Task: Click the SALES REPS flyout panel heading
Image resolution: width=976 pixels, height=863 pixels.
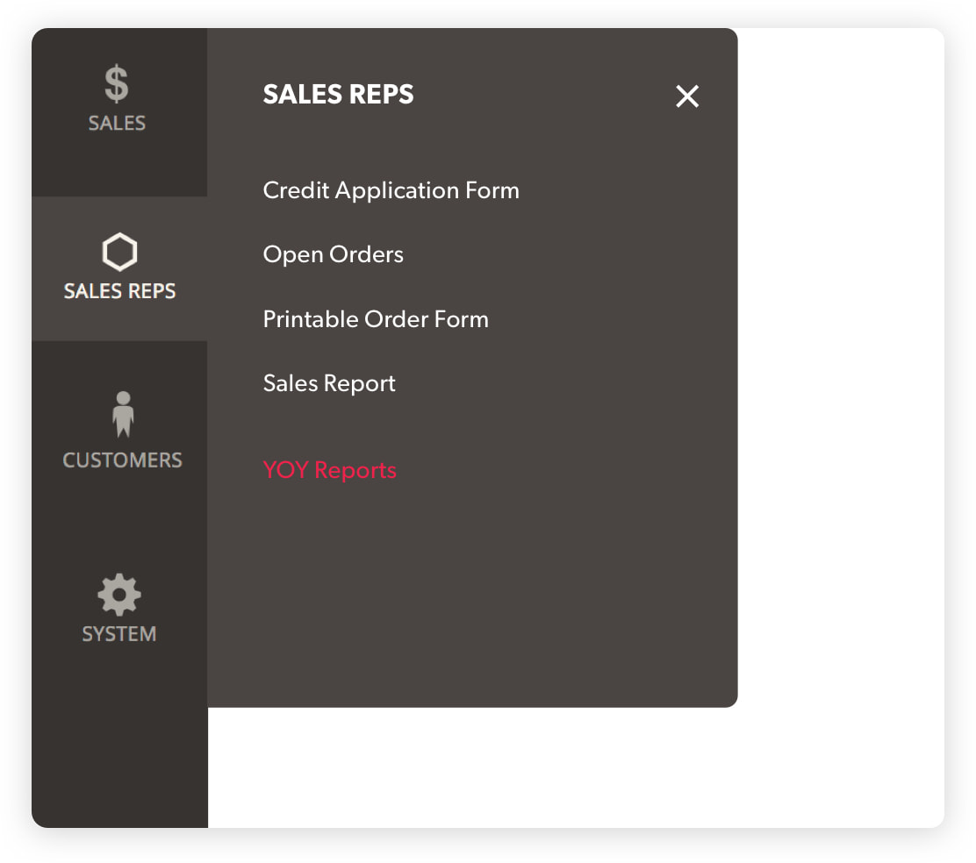Action: point(338,95)
